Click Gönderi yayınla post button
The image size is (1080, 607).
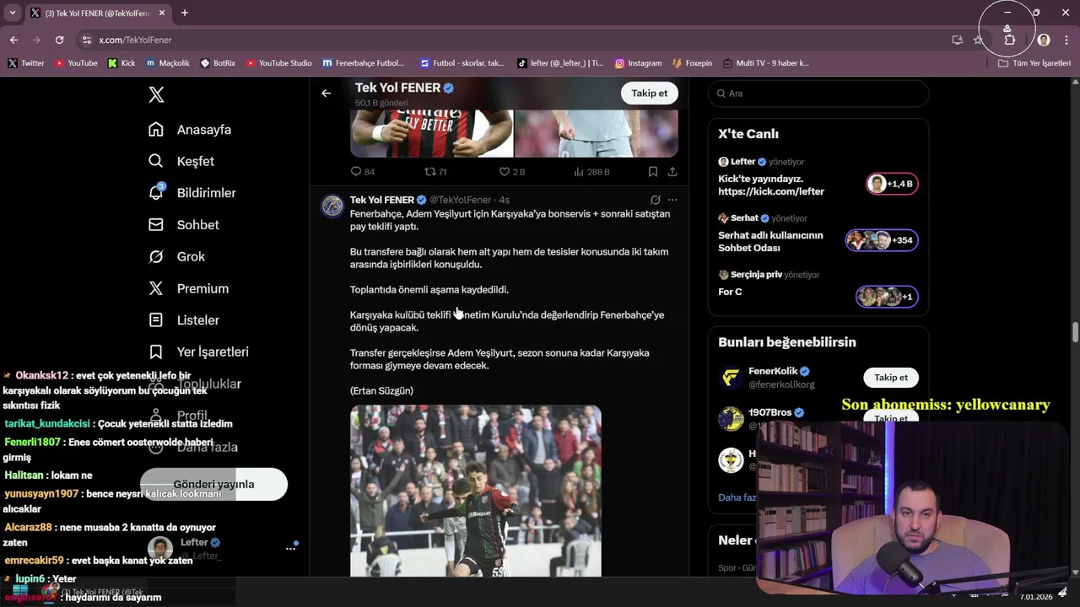point(213,484)
